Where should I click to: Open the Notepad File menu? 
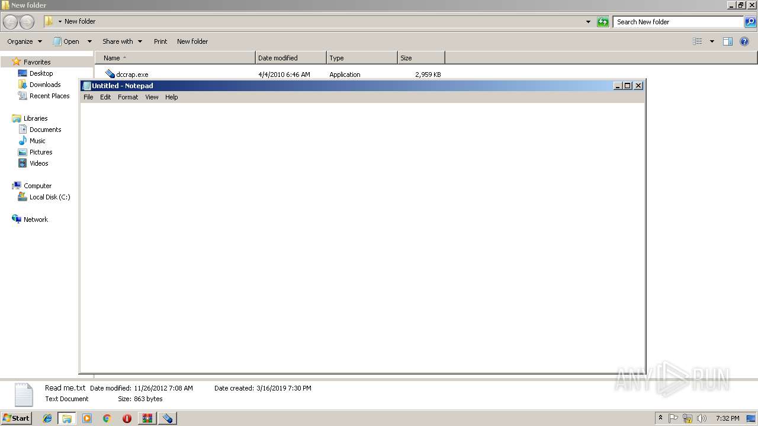click(x=88, y=97)
